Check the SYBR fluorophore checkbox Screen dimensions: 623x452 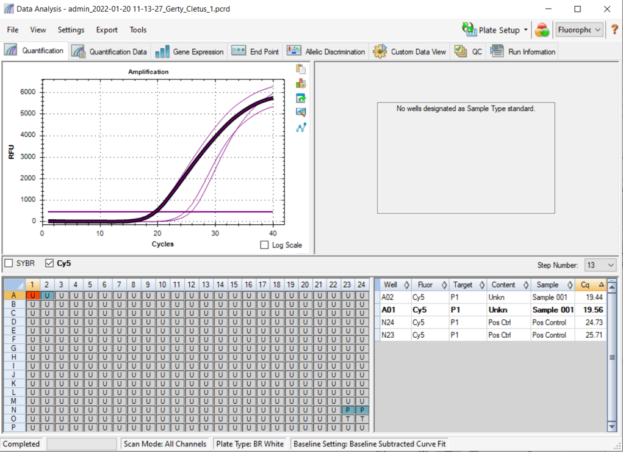(9, 263)
